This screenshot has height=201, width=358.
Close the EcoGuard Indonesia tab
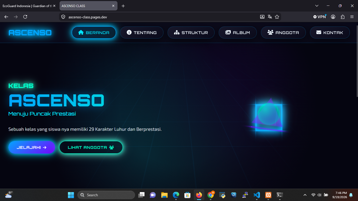[54, 6]
